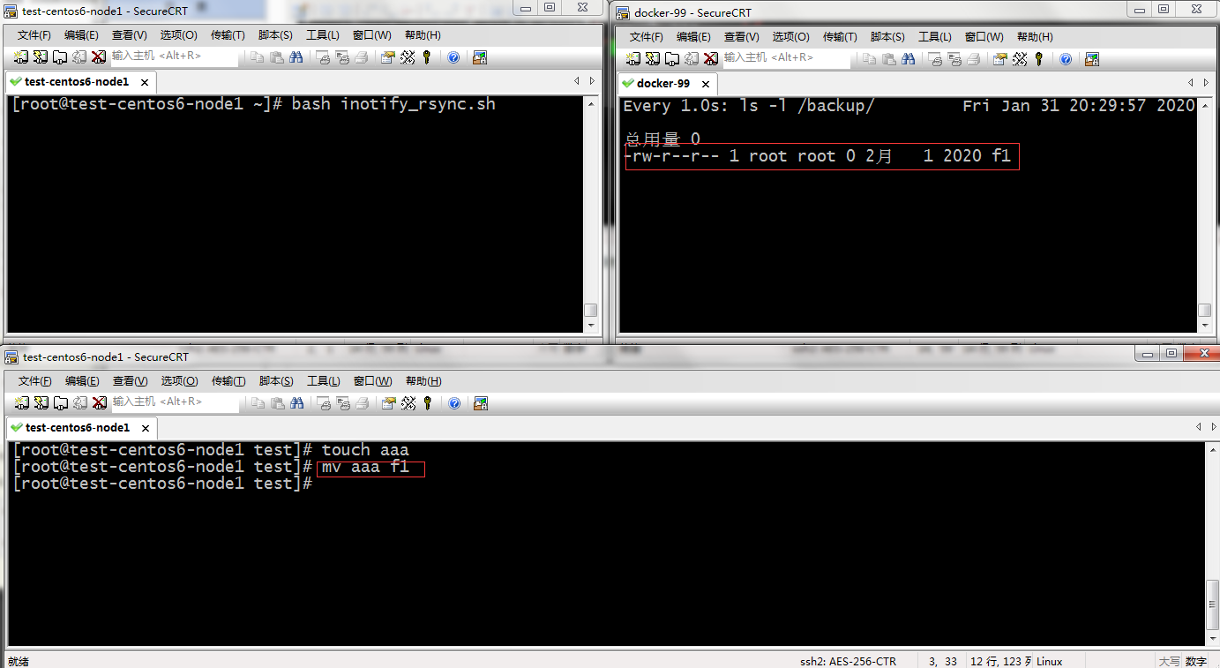The image size is (1220, 668).
Task: Click the blue Help icon in docker-99 window
Action: (x=1066, y=59)
